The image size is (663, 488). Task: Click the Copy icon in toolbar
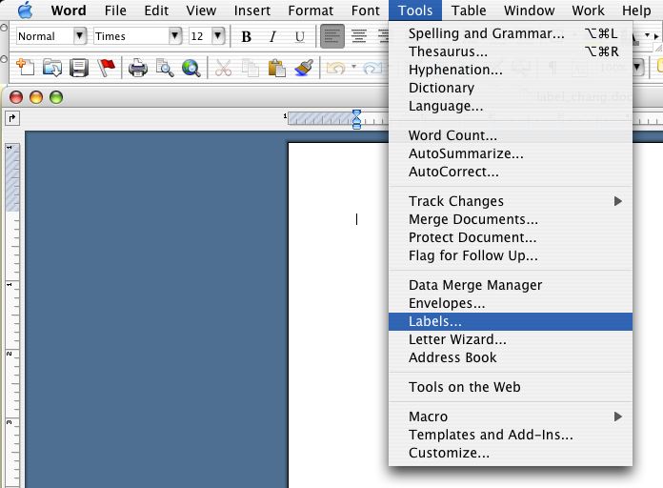250,68
